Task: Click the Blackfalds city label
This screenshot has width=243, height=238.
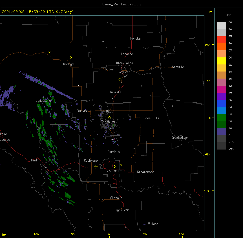Action: (124, 63)
